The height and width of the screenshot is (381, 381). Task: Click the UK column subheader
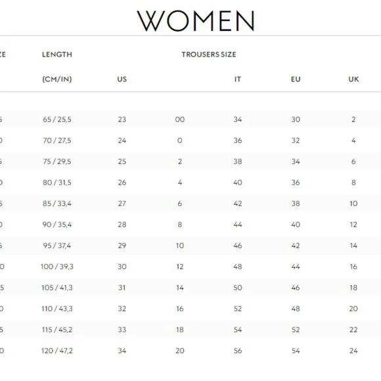pyautogui.click(x=353, y=79)
